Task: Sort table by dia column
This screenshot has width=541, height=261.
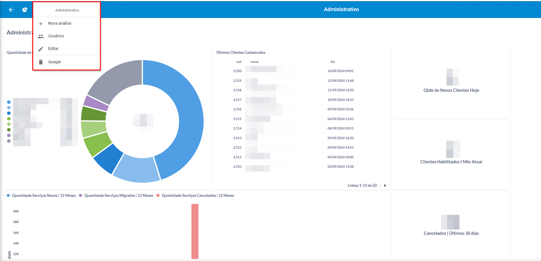Action: (x=333, y=62)
